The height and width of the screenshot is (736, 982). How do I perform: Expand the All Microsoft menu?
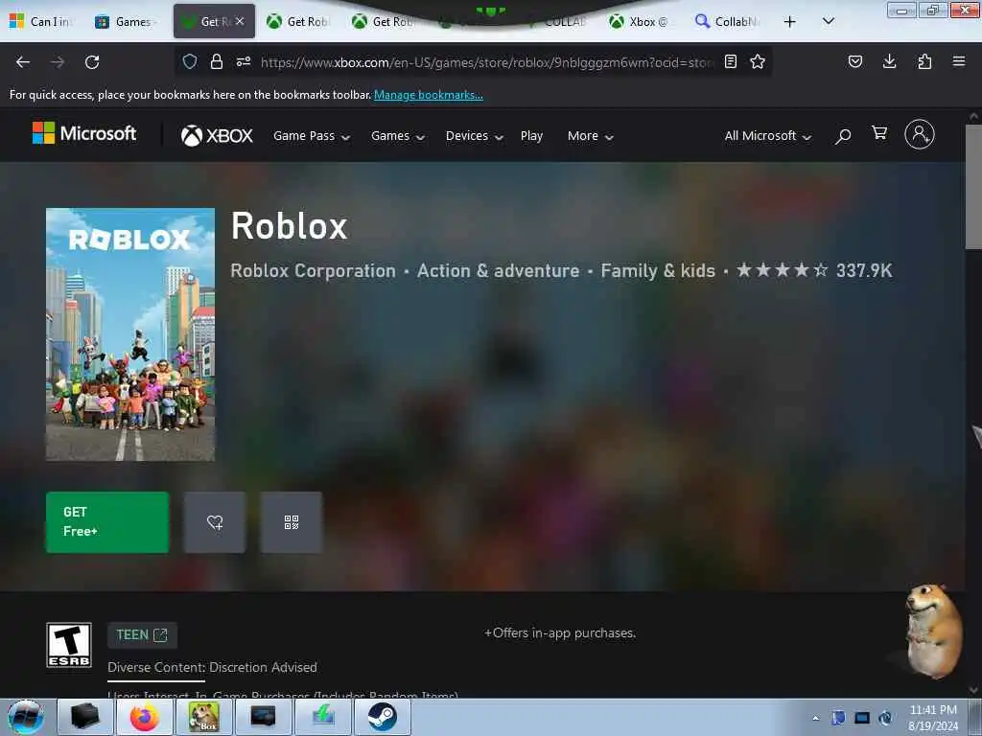click(768, 136)
